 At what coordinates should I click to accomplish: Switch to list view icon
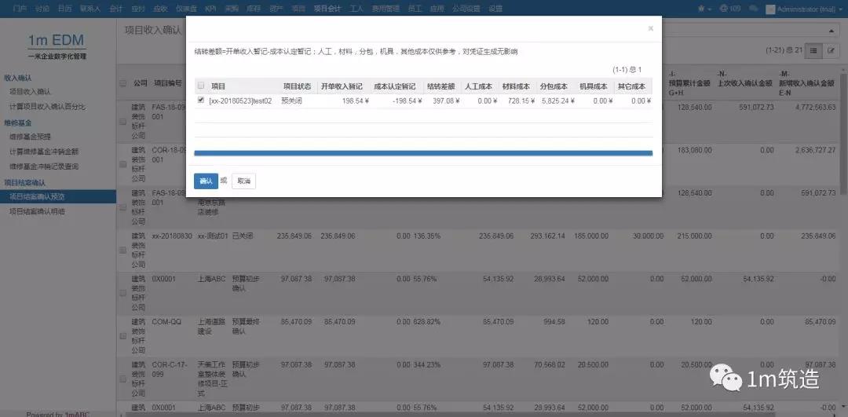click(x=814, y=50)
